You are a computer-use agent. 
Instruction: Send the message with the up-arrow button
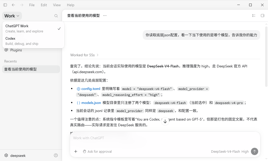click(255, 151)
